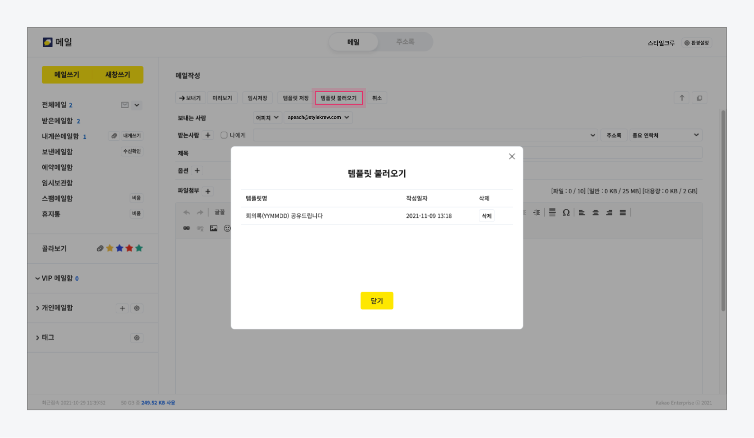Switch to the 주소록 tab
The image size is (754, 438).
(405, 42)
